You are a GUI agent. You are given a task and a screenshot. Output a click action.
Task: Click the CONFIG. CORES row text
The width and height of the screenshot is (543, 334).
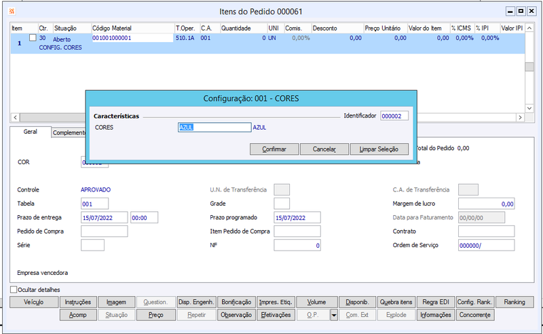pos(60,48)
